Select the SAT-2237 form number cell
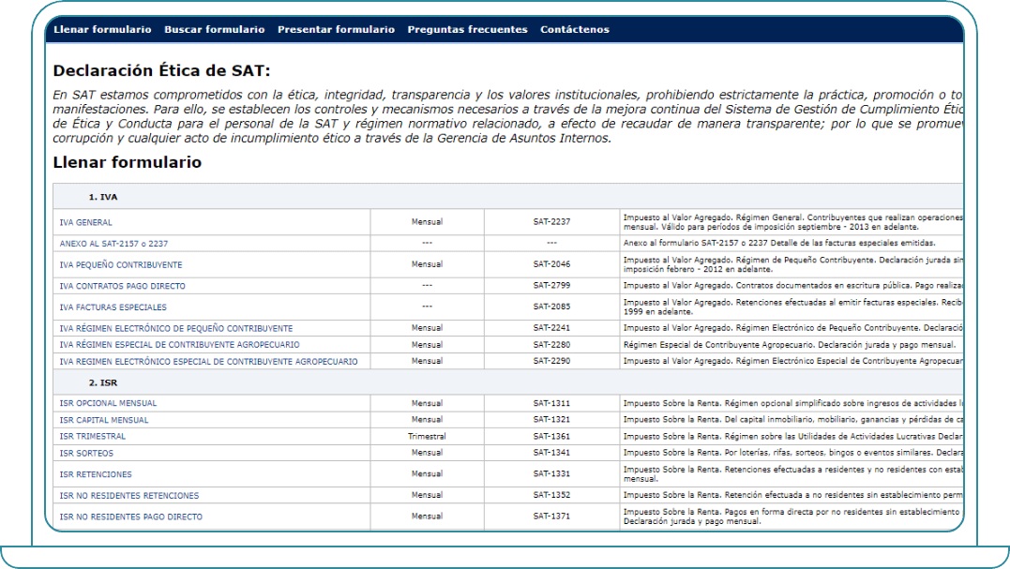The height and width of the screenshot is (569, 1010). 551,221
